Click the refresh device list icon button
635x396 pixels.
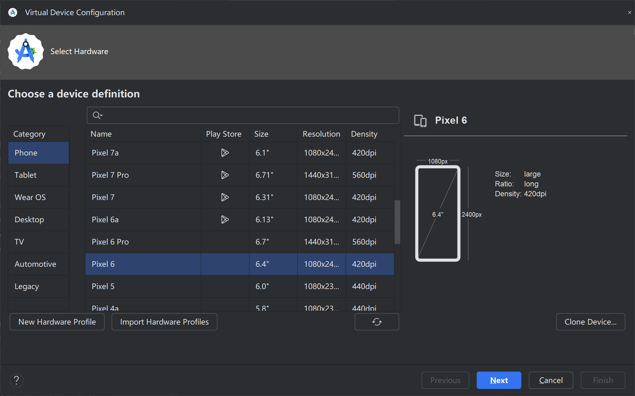pyautogui.click(x=377, y=322)
